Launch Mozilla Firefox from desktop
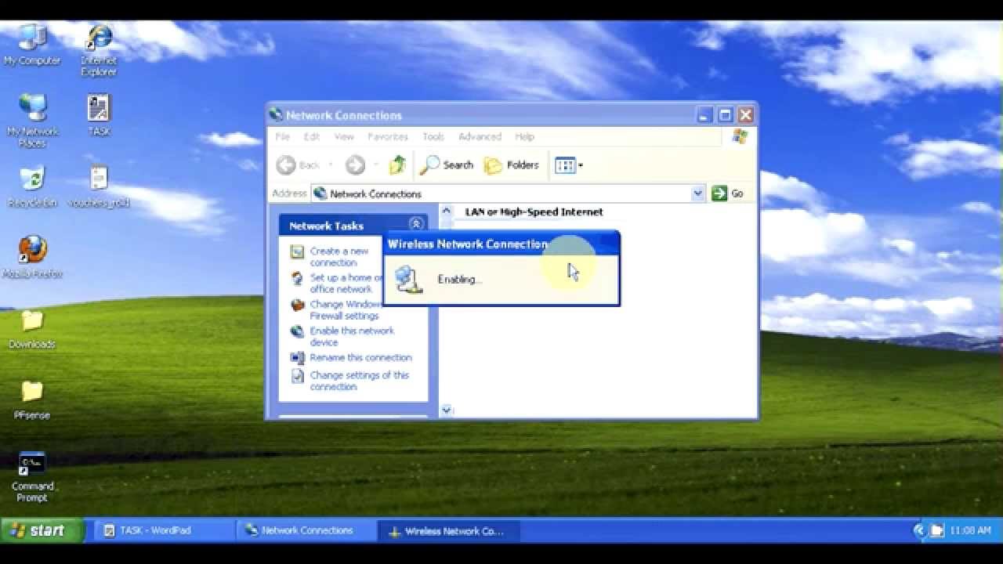 [32, 258]
